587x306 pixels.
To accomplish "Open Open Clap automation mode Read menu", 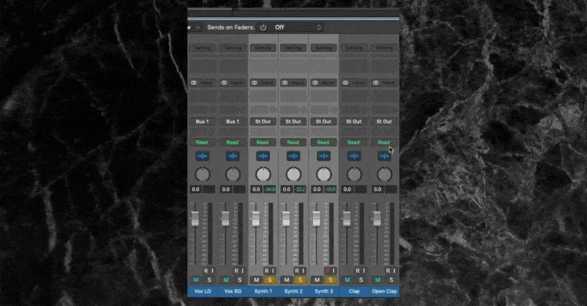I will click(x=384, y=143).
